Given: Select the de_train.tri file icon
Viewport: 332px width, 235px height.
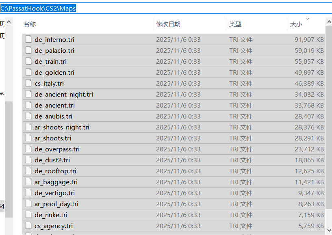Looking at the screenshot, I should [28, 61].
